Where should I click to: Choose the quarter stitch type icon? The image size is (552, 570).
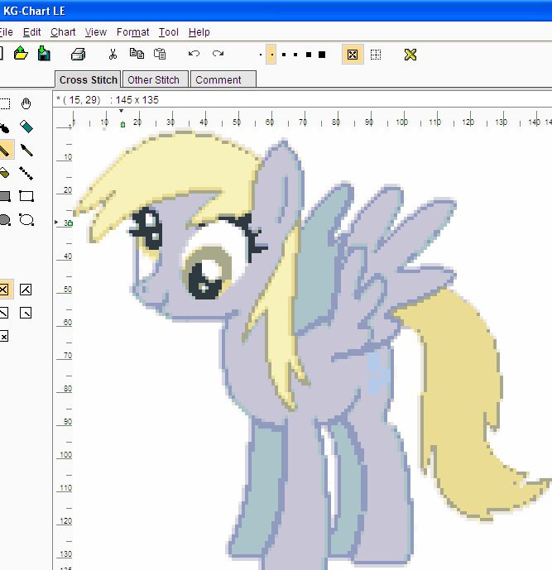click(x=26, y=313)
